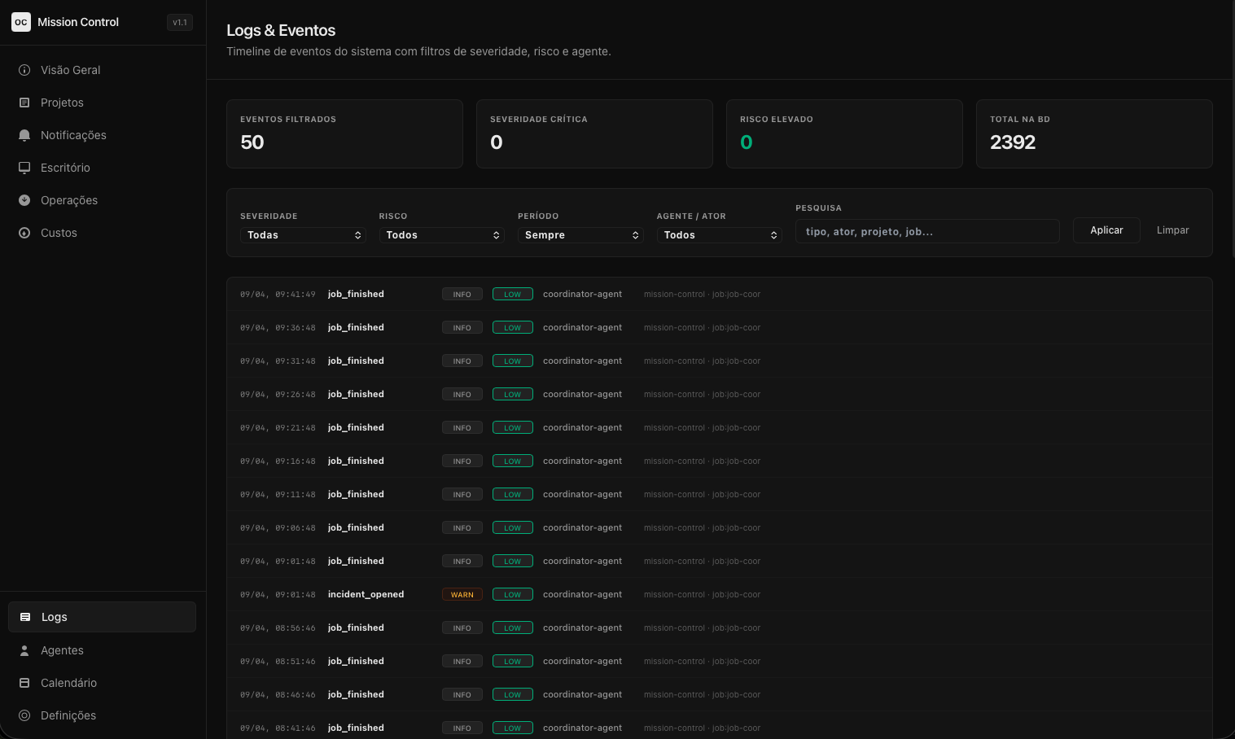Click the Severidade Crítica card
The image size is (1235, 739).
(x=594, y=134)
